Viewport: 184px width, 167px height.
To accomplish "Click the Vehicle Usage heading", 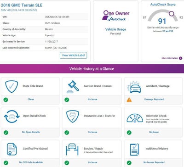I will (116, 29).
